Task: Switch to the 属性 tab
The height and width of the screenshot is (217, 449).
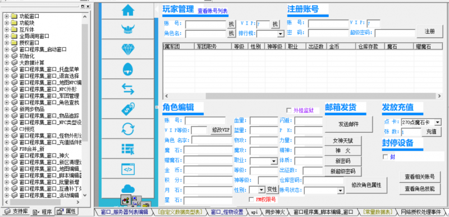Action: coord(67,211)
